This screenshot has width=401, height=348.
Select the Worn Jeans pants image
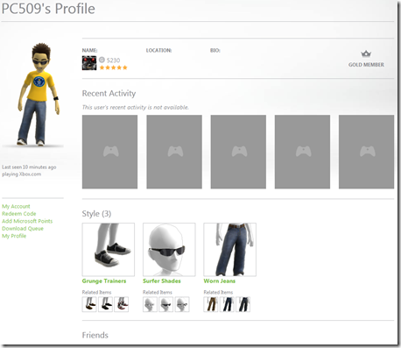[230, 250]
